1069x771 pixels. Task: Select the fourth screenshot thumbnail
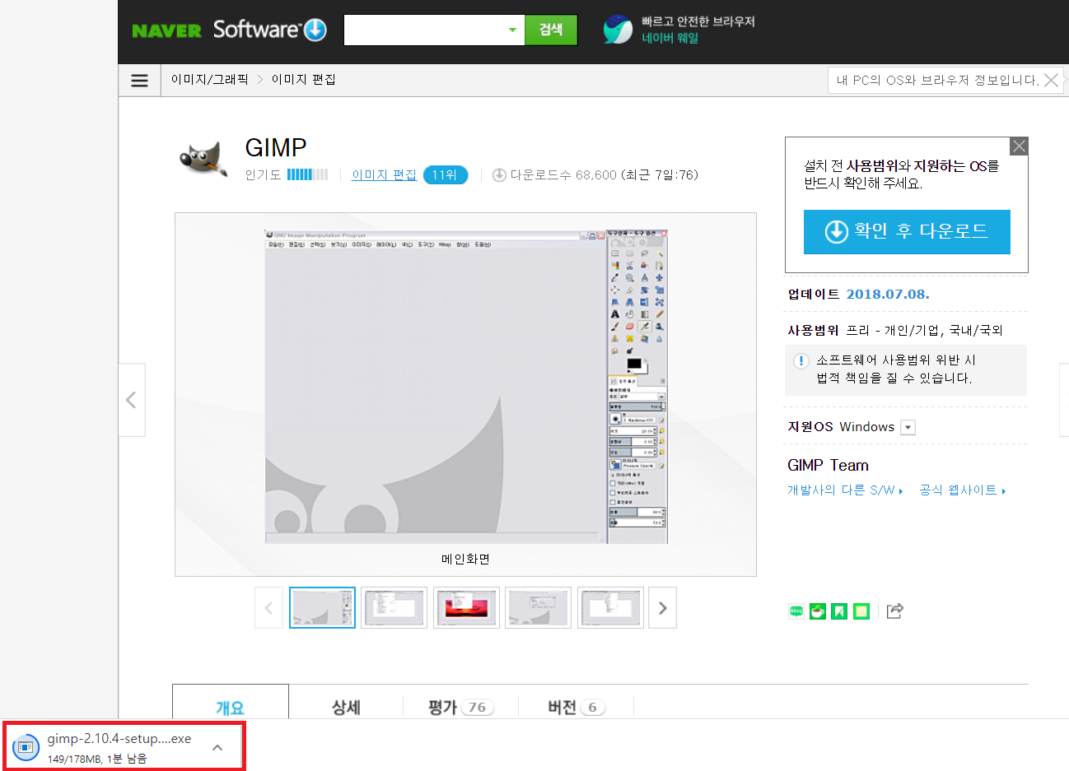(x=538, y=608)
